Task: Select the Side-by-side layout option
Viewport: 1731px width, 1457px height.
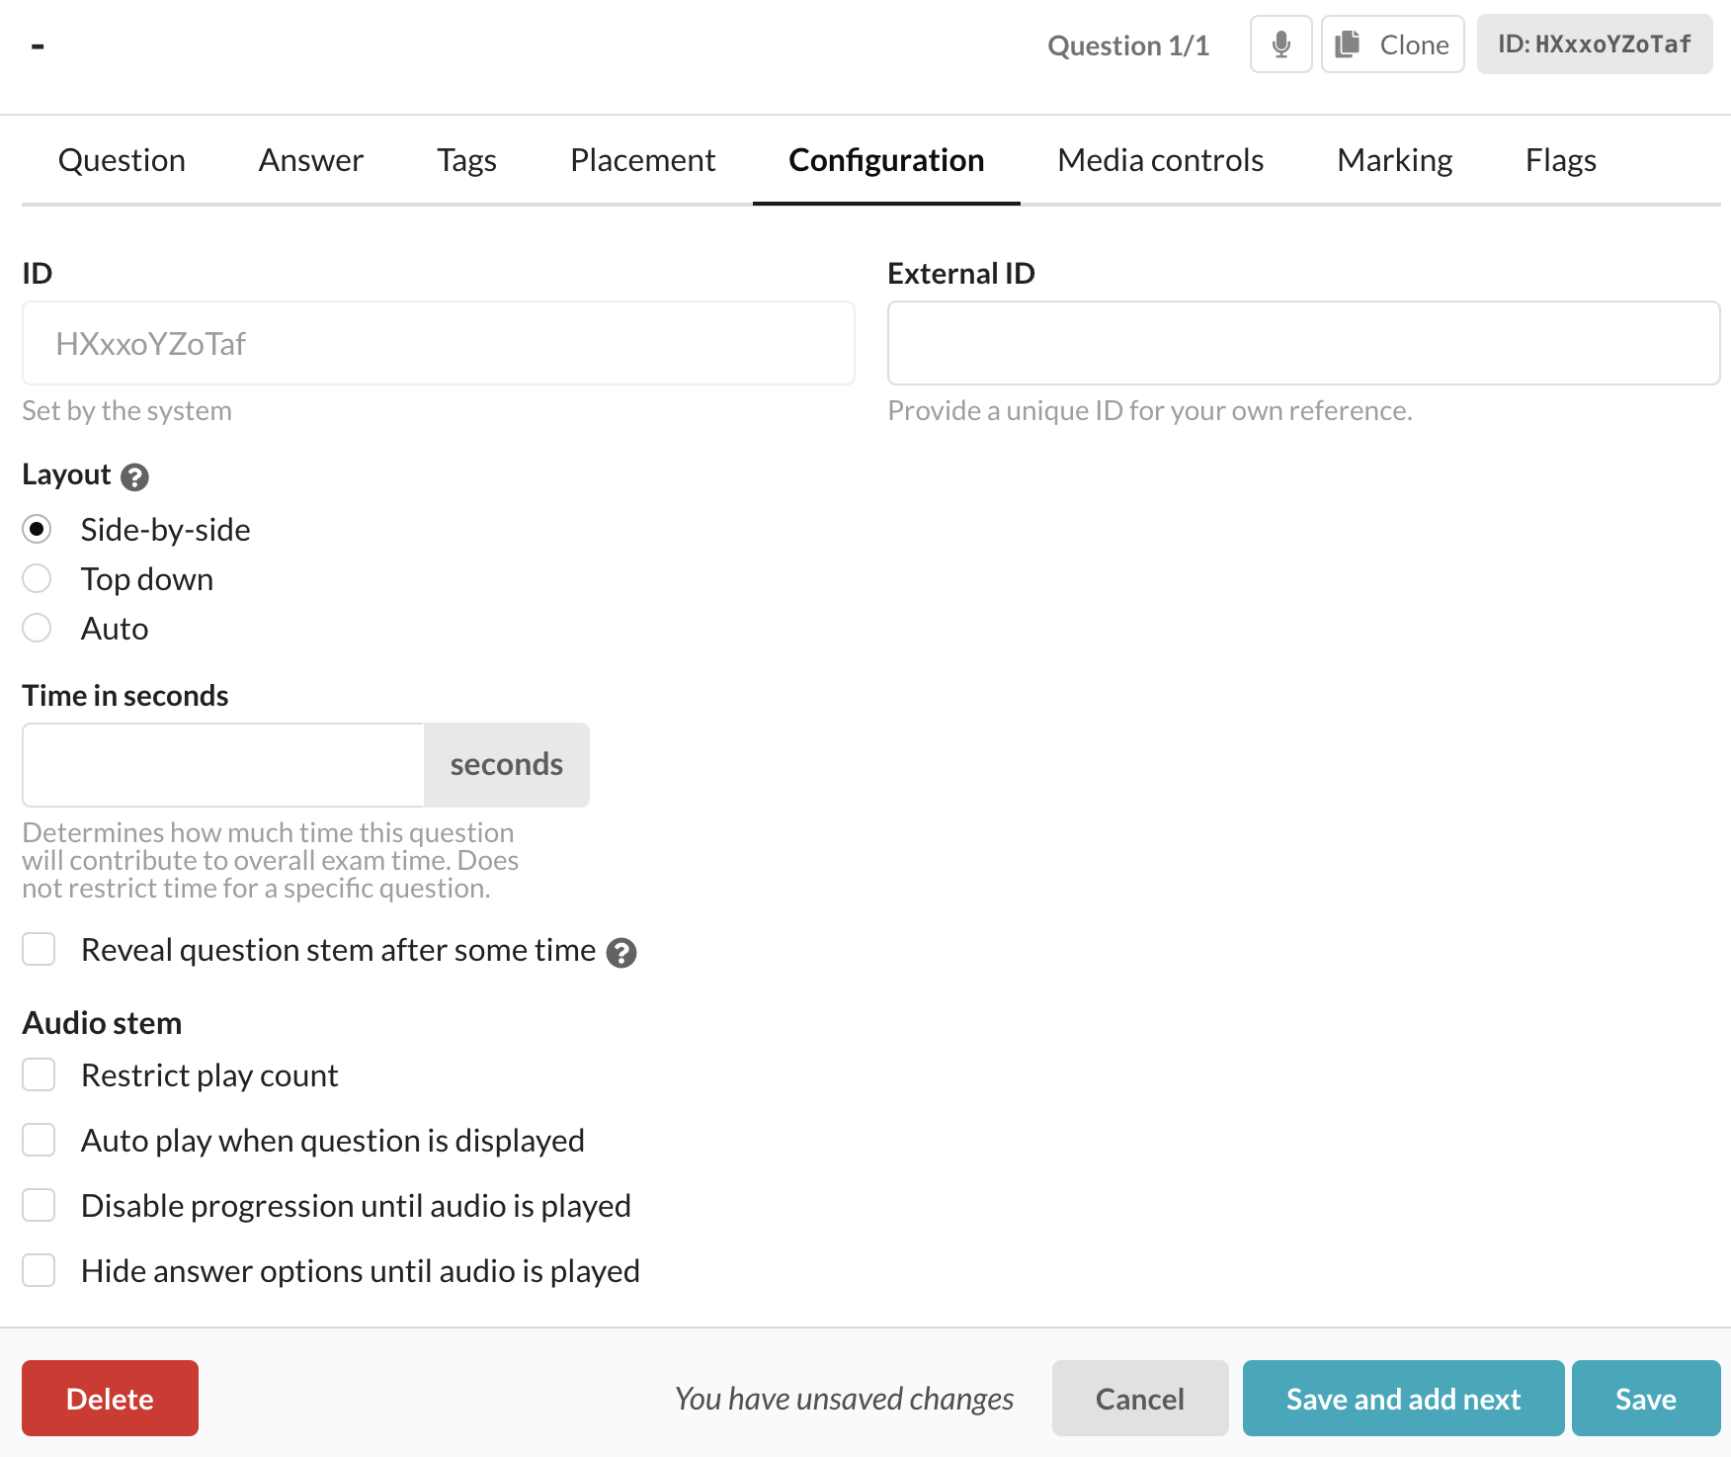Action: pos(38,530)
